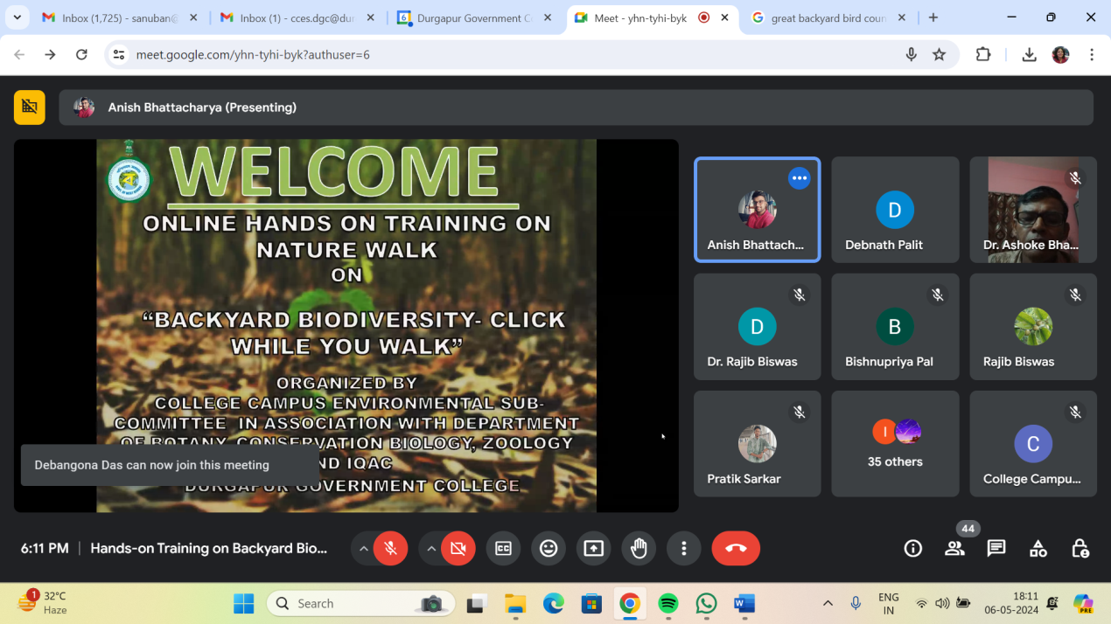The image size is (1111, 624).
Task: Open the 35 others participants tile
Action: click(x=895, y=444)
